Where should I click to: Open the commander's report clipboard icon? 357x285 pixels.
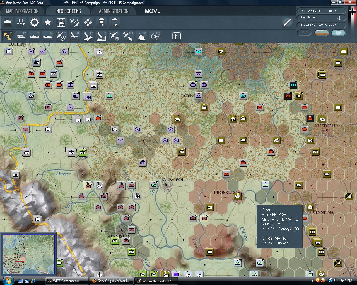tap(101, 23)
